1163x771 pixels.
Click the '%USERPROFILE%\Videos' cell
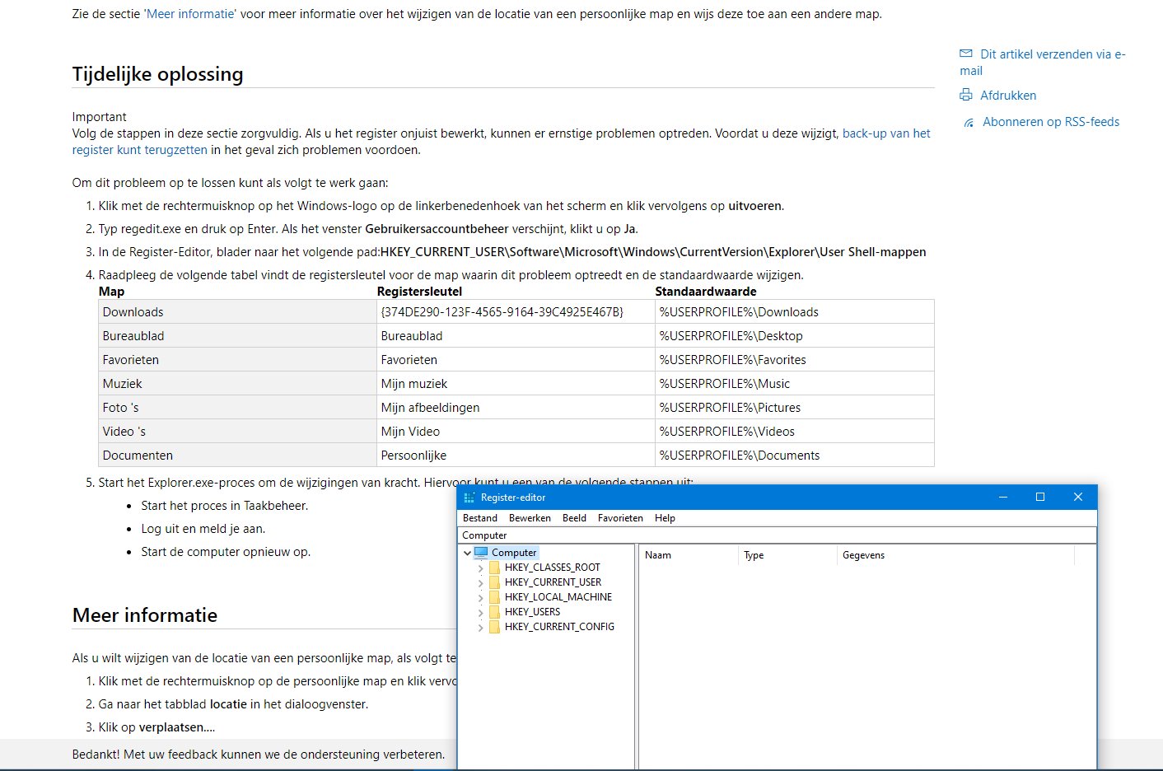coord(795,432)
